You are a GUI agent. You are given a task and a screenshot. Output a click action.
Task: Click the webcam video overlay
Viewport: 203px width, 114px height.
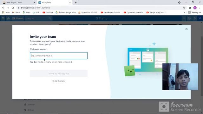180,77
